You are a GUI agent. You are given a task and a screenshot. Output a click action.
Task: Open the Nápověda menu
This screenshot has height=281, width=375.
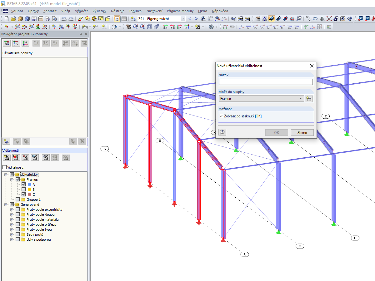(x=220, y=11)
